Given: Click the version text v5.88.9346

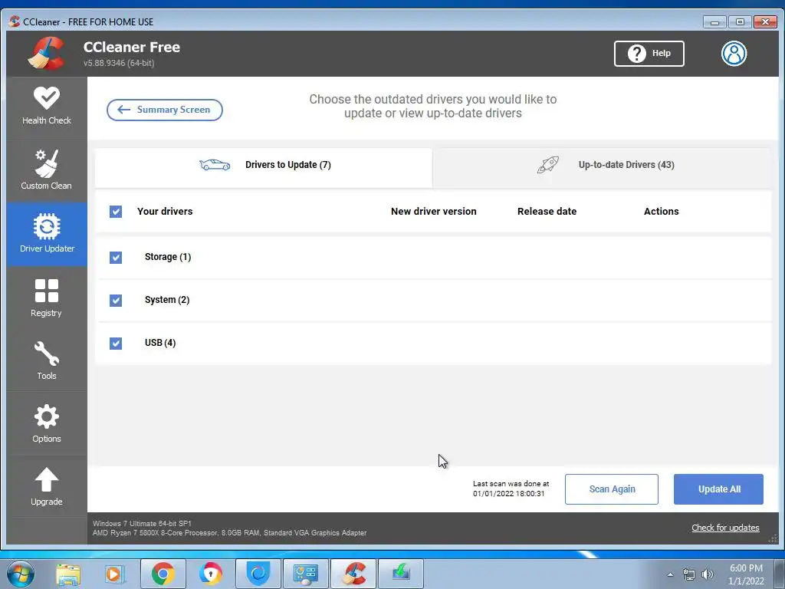Looking at the screenshot, I should click(119, 63).
